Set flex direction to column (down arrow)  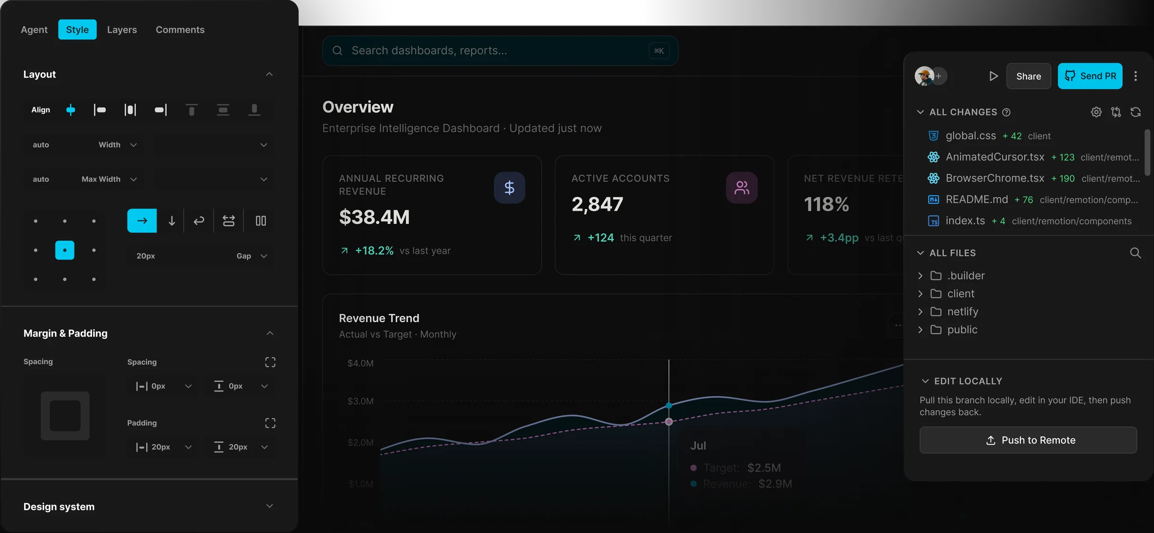pyautogui.click(x=172, y=221)
